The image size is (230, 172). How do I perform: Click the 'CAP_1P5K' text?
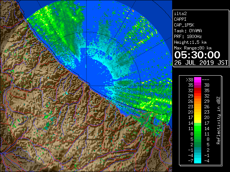click(x=184, y=25)
